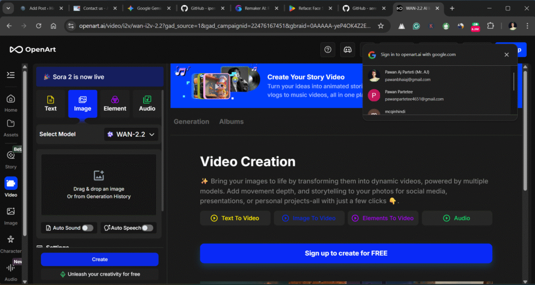
Task: Click the address bar URL field
Action: click(225, 26)
